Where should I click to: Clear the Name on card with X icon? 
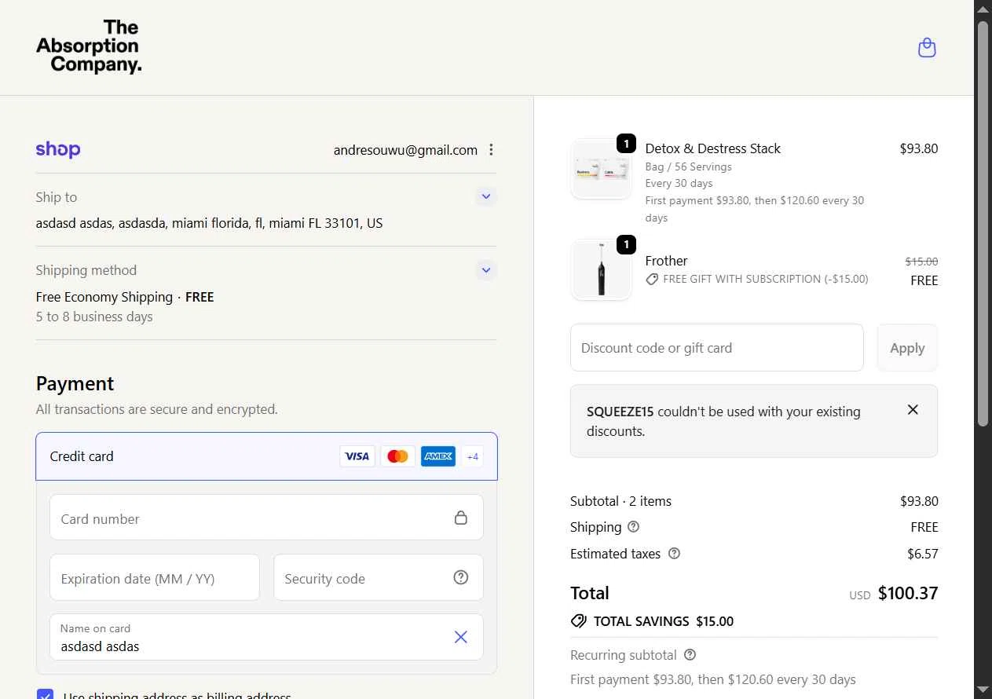point(461,637)
